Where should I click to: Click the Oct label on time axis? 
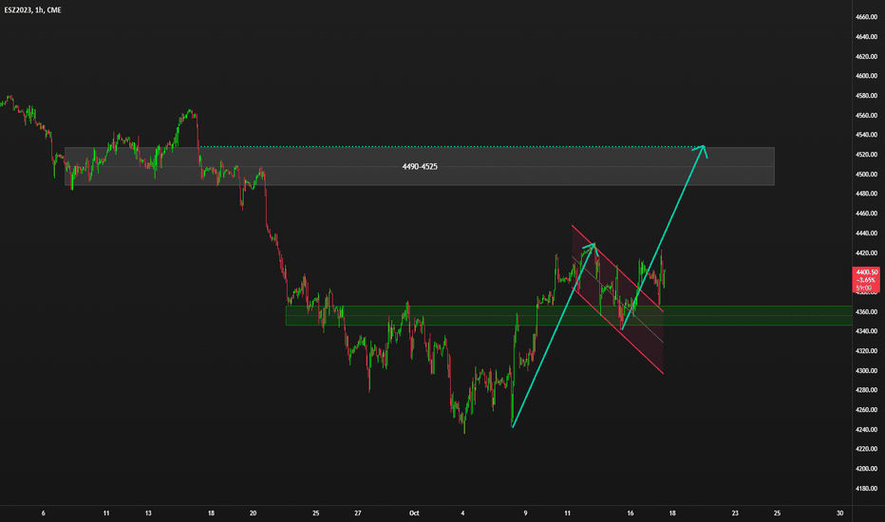pos(414,513)
